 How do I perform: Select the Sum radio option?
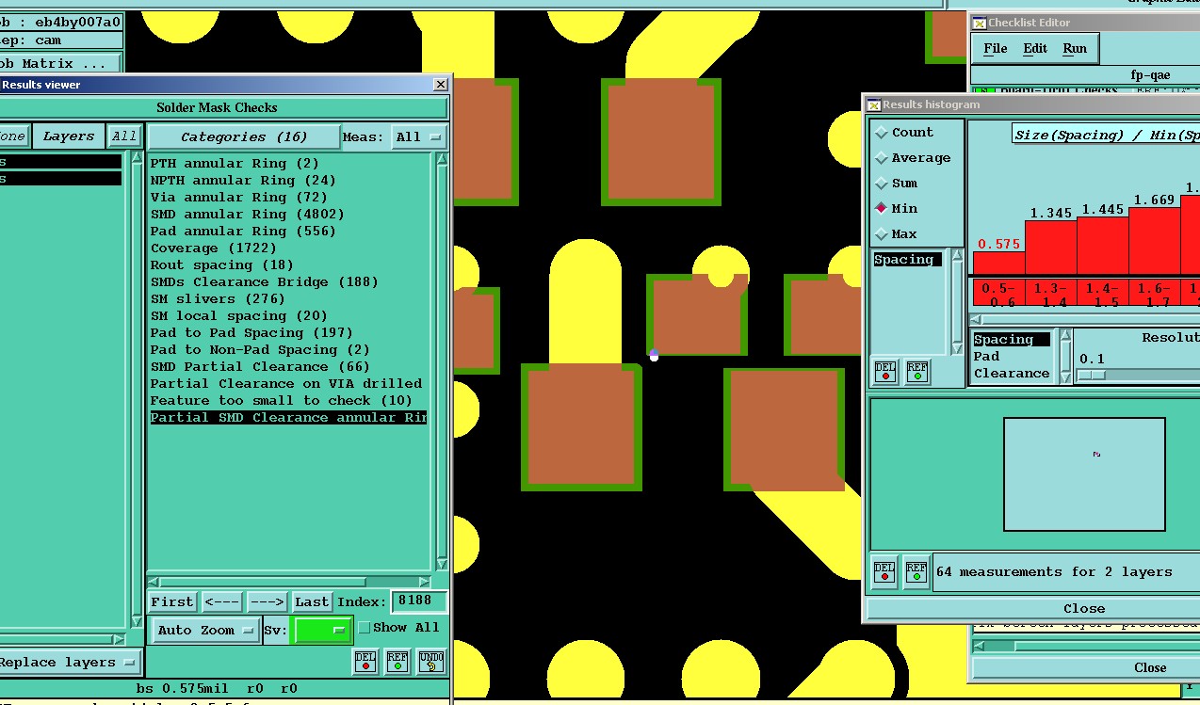896,184
